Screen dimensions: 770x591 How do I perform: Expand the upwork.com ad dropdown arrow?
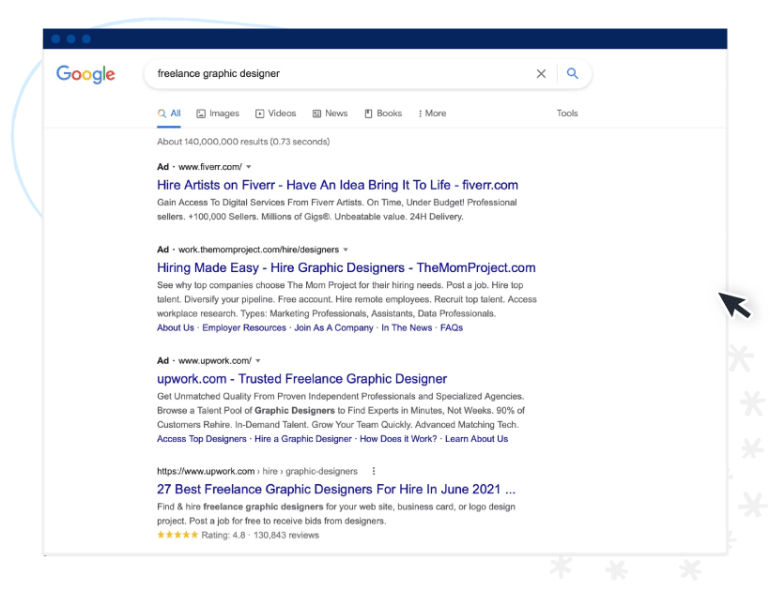(258, 361)
